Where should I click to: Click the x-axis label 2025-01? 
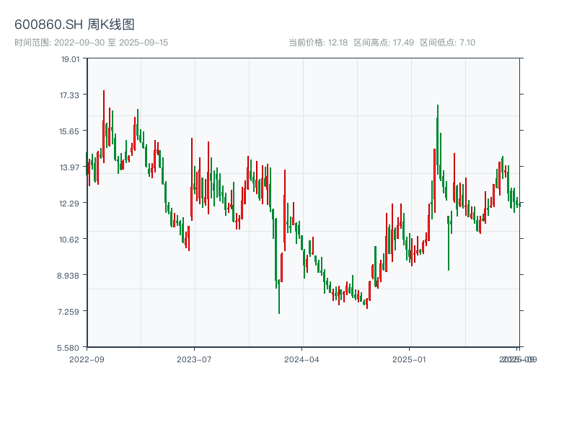[409, 359]
